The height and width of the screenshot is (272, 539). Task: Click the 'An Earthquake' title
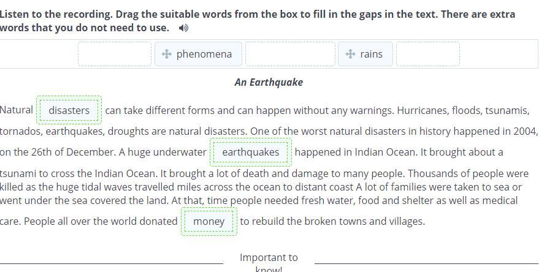click(269, 83)
